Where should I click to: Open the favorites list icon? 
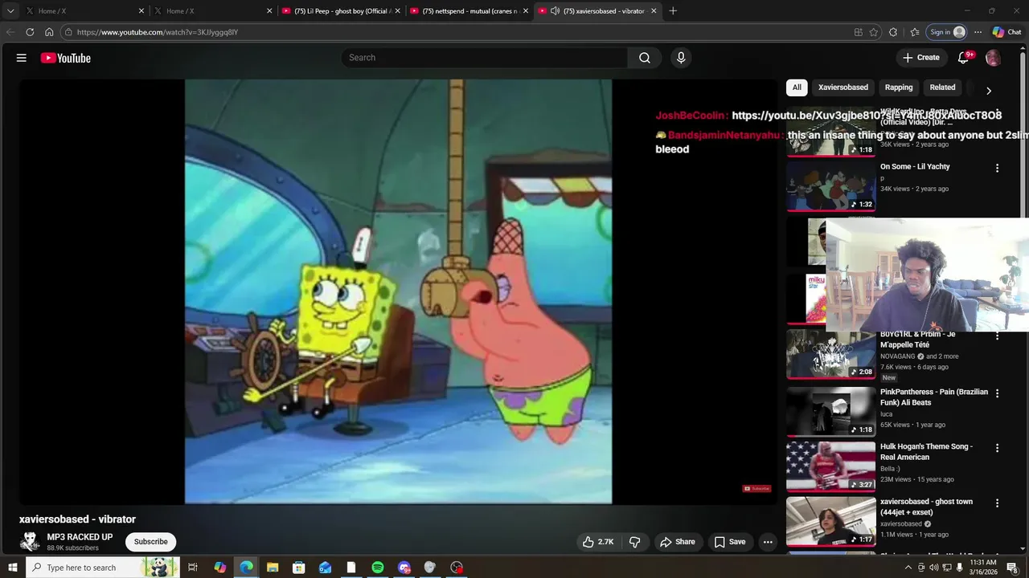point(915,32)
